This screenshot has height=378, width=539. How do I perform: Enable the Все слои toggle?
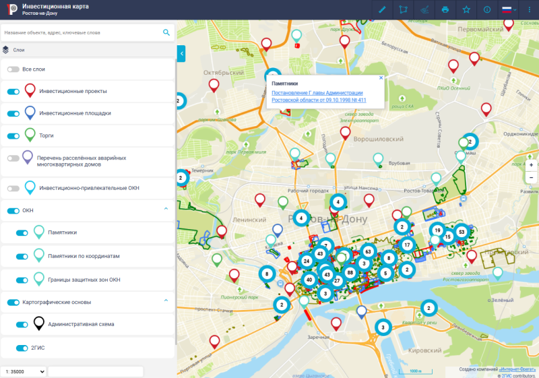[x=13, y=69]
